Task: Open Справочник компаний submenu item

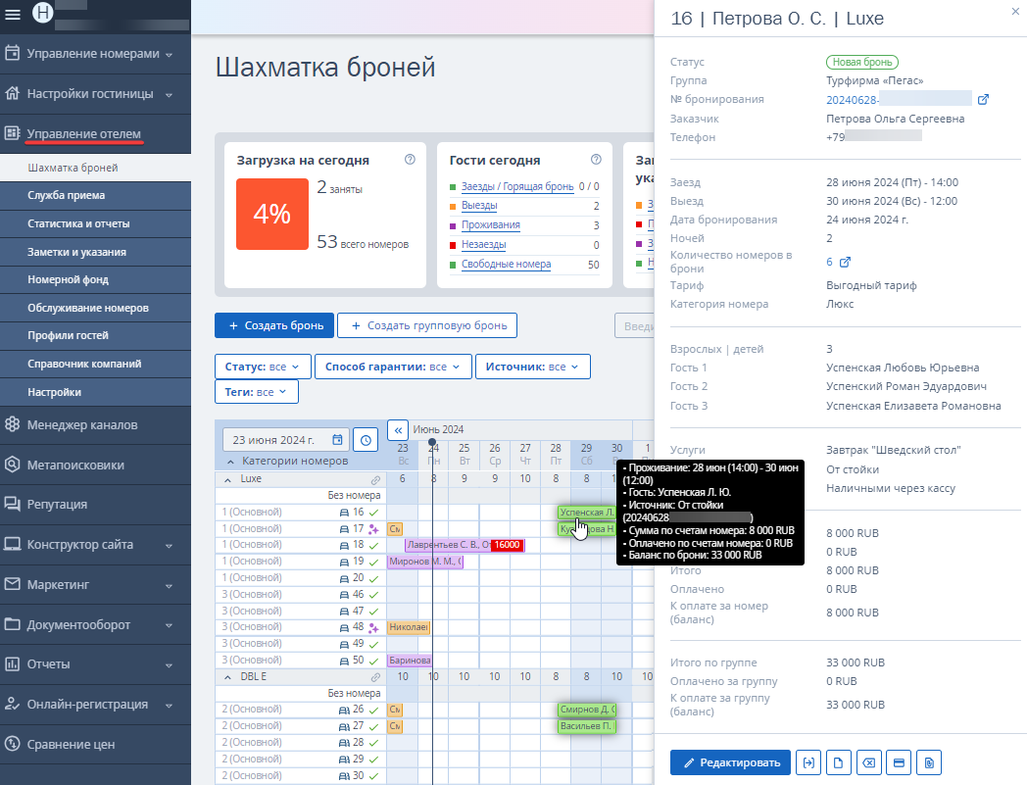Action: coord(96,364)
